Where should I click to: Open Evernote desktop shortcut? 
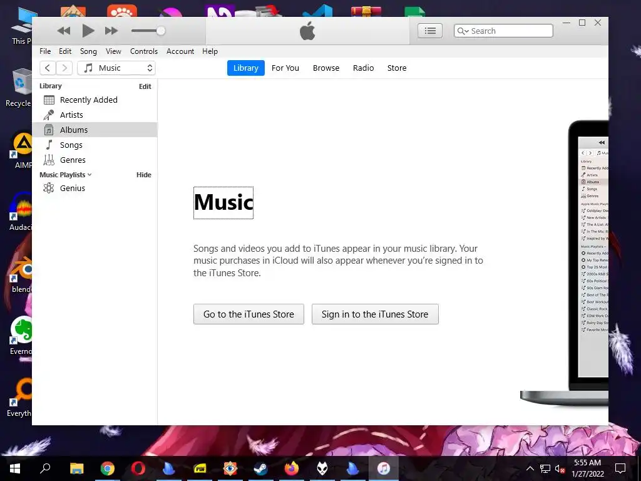click(21, 336)
